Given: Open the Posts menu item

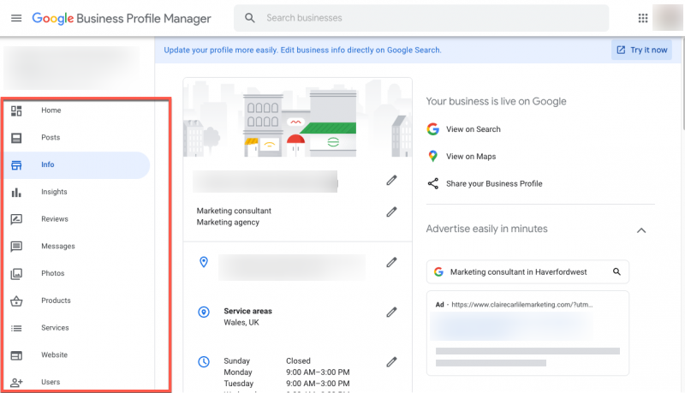Looking at the screenshot, I should 51,138.
